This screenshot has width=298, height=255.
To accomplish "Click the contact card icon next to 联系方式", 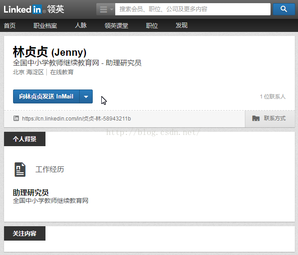I will click(x=256, y=118).
